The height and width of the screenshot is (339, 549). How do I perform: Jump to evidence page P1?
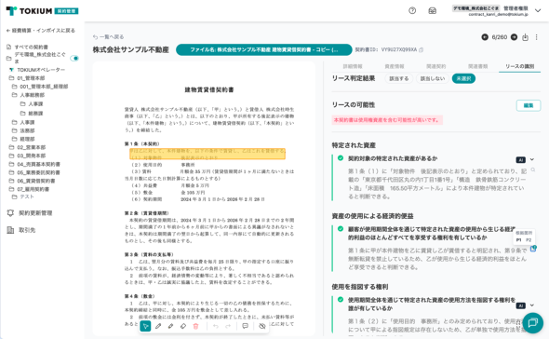coord(519,240)
